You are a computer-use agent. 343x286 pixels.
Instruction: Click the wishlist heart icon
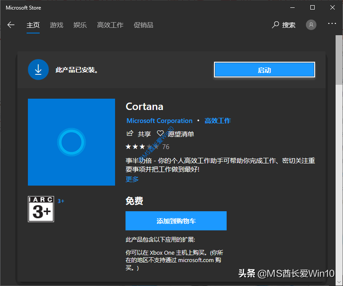click(160, 133)
